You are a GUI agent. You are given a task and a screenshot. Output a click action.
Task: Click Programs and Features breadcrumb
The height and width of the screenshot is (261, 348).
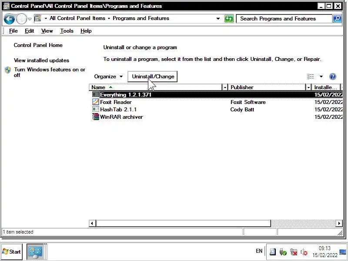tap(141, 18)
